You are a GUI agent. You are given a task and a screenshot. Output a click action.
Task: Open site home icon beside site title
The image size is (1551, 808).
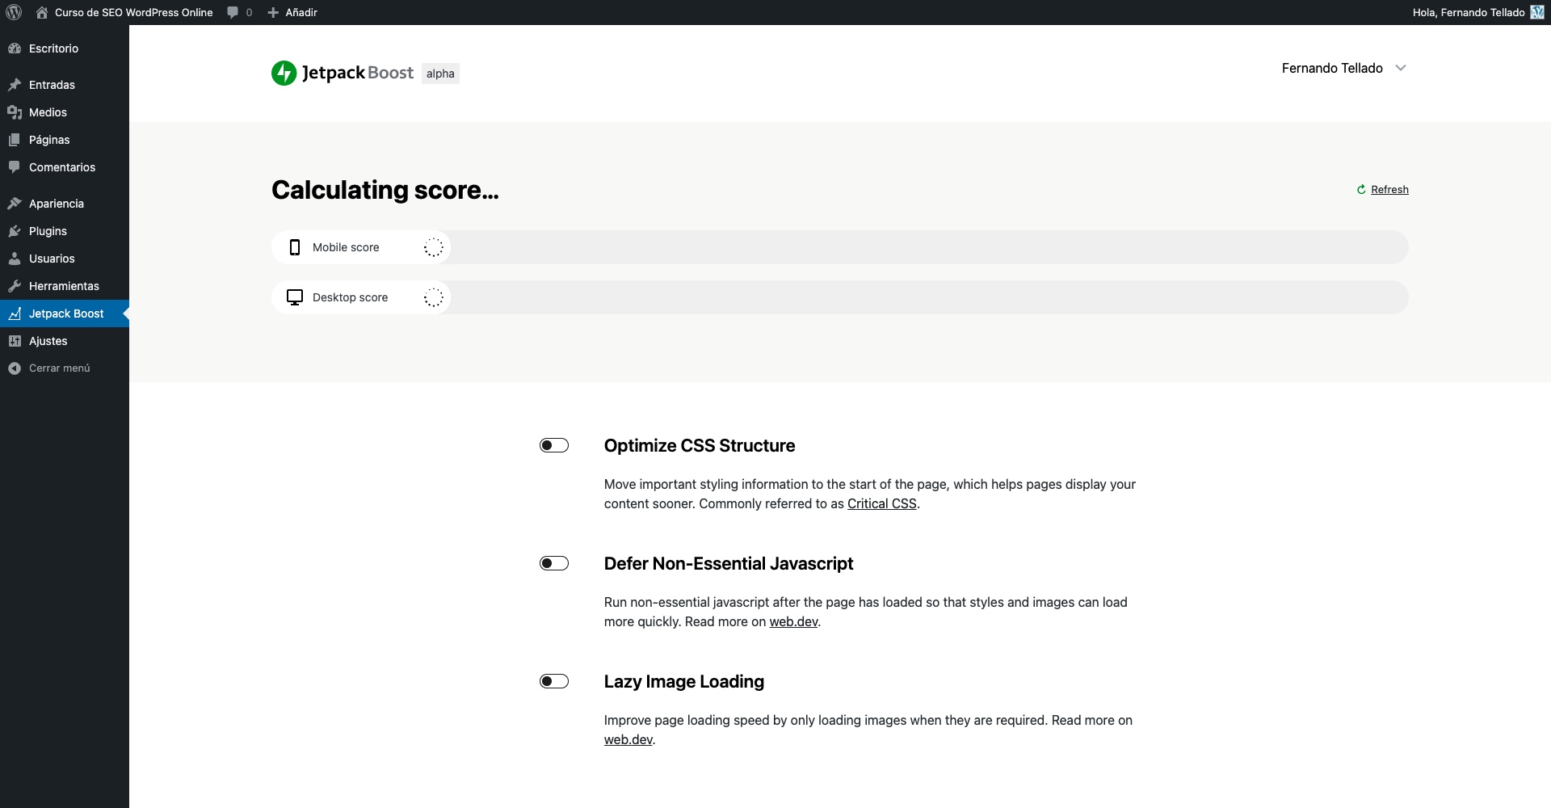click(x=42, y=12)
